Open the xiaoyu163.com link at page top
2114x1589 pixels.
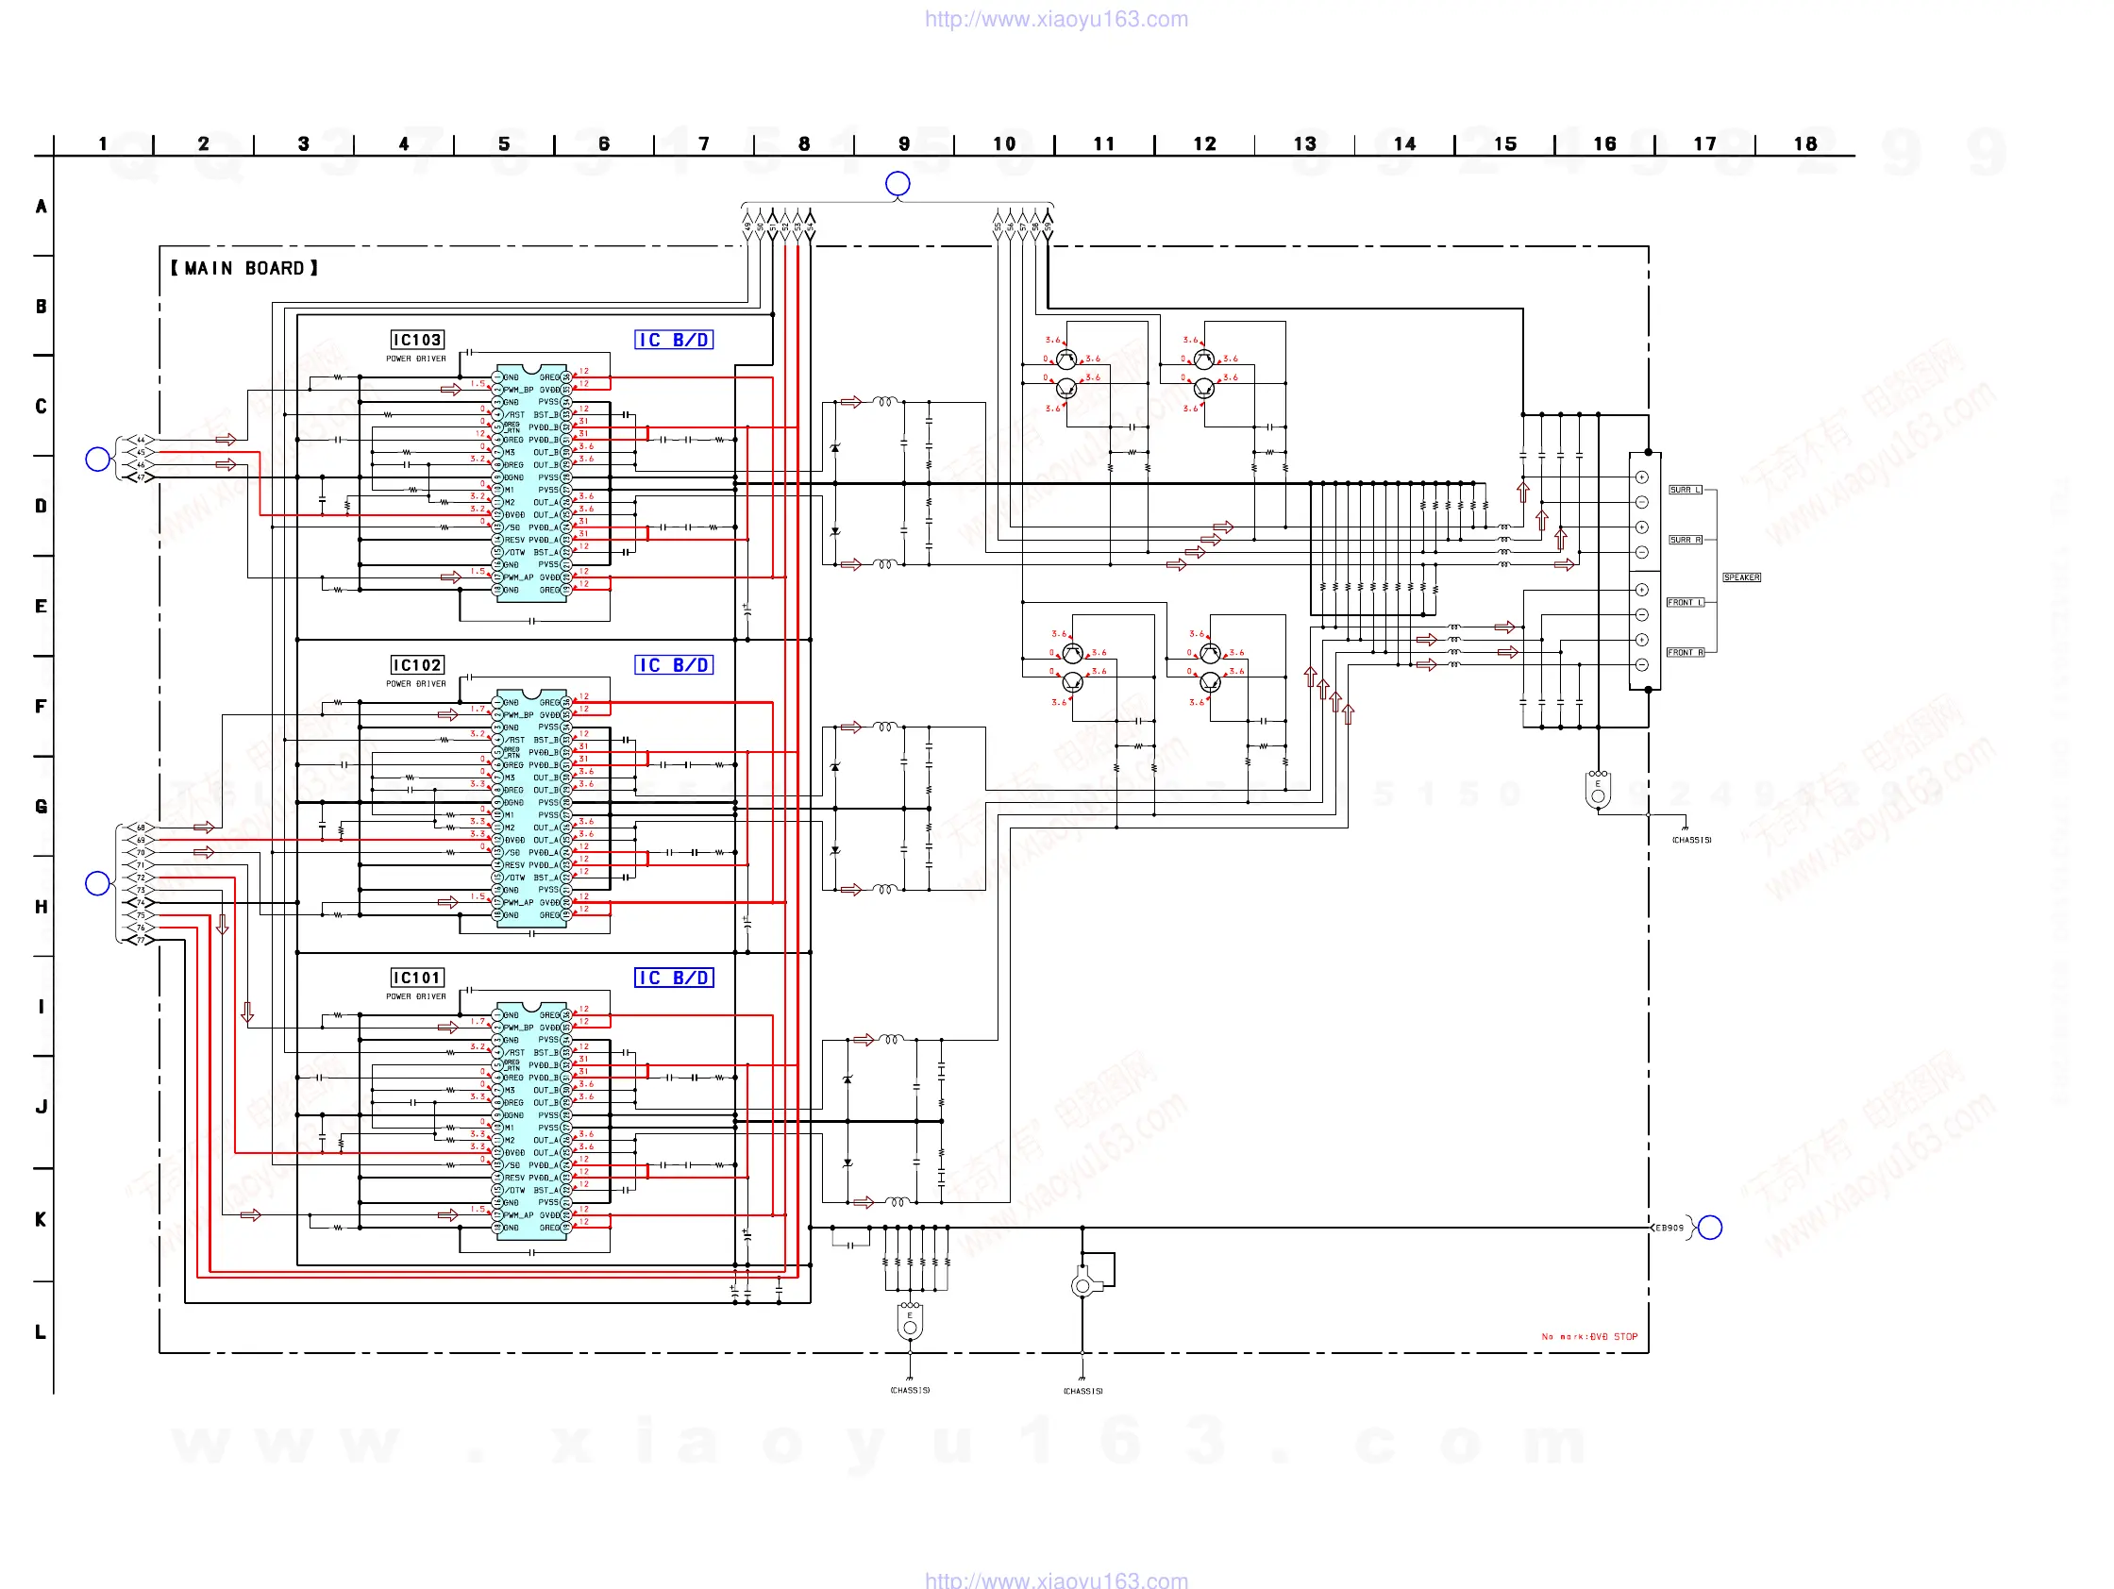tap(1056, 19)
